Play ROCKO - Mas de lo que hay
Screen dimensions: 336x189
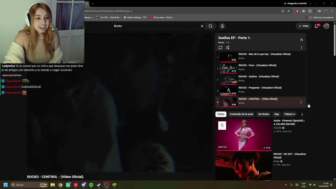[261, 57]
